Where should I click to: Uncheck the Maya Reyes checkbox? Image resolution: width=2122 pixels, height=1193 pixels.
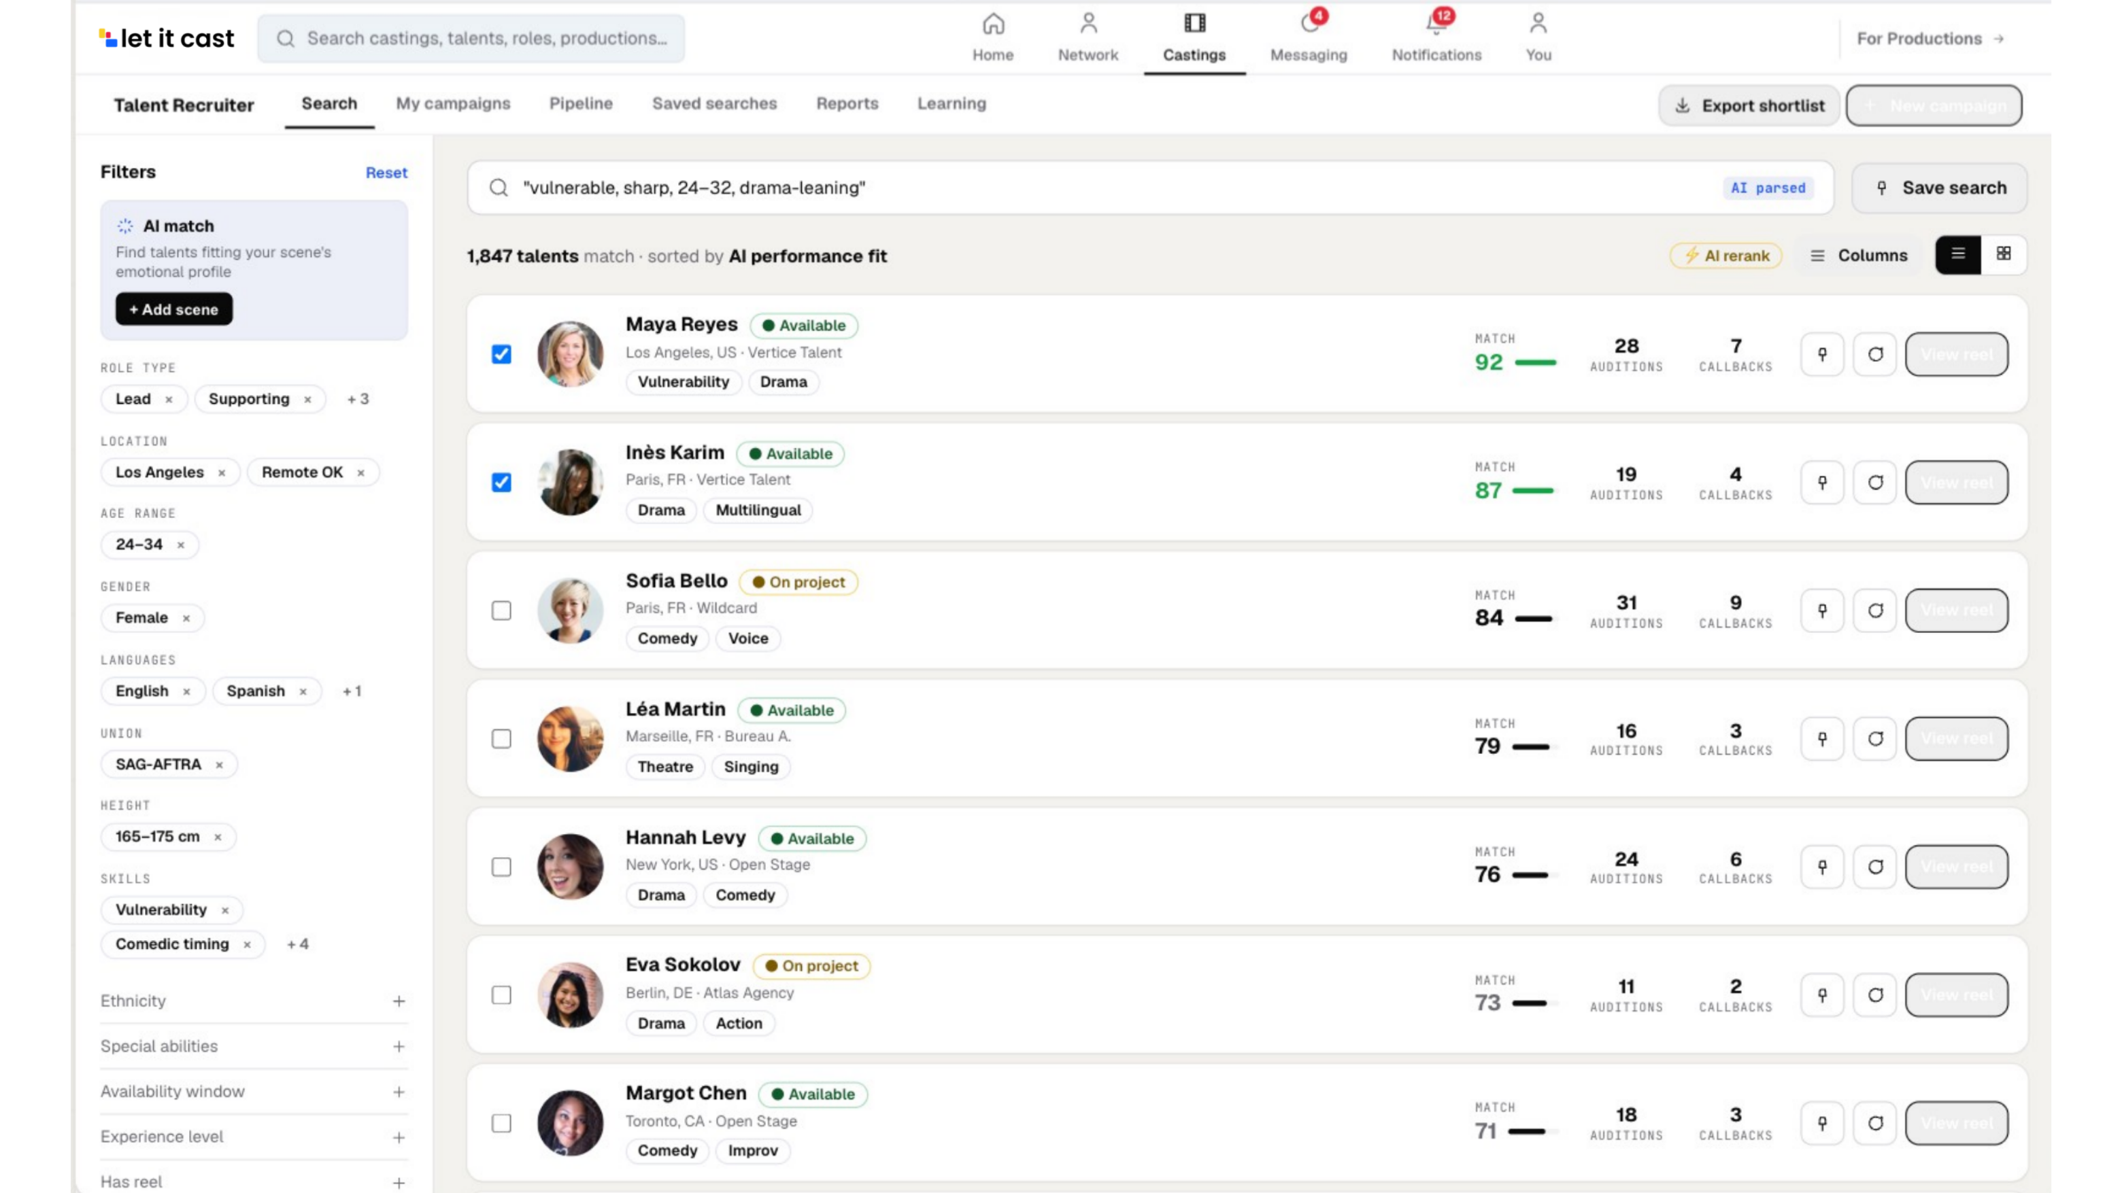[x=501, y=354]
